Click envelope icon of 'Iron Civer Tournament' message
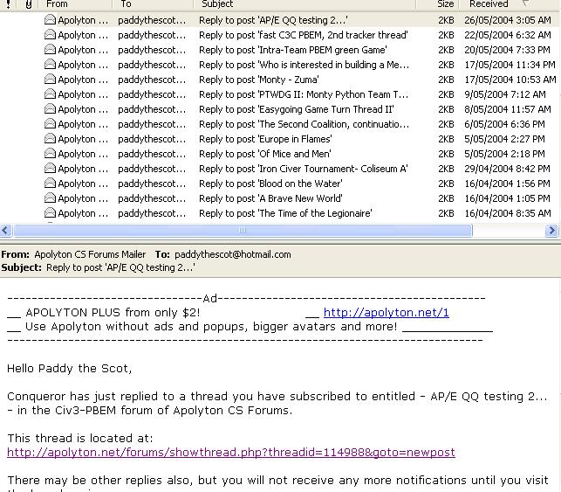The image size is (561, 492). click(50, 169)
